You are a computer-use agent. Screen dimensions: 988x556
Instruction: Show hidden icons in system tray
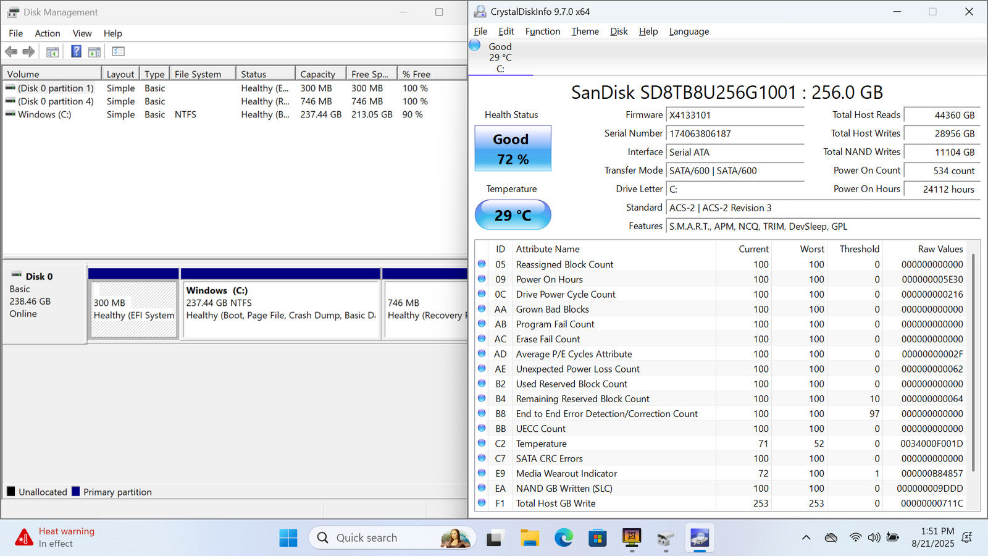click(806, 538)
